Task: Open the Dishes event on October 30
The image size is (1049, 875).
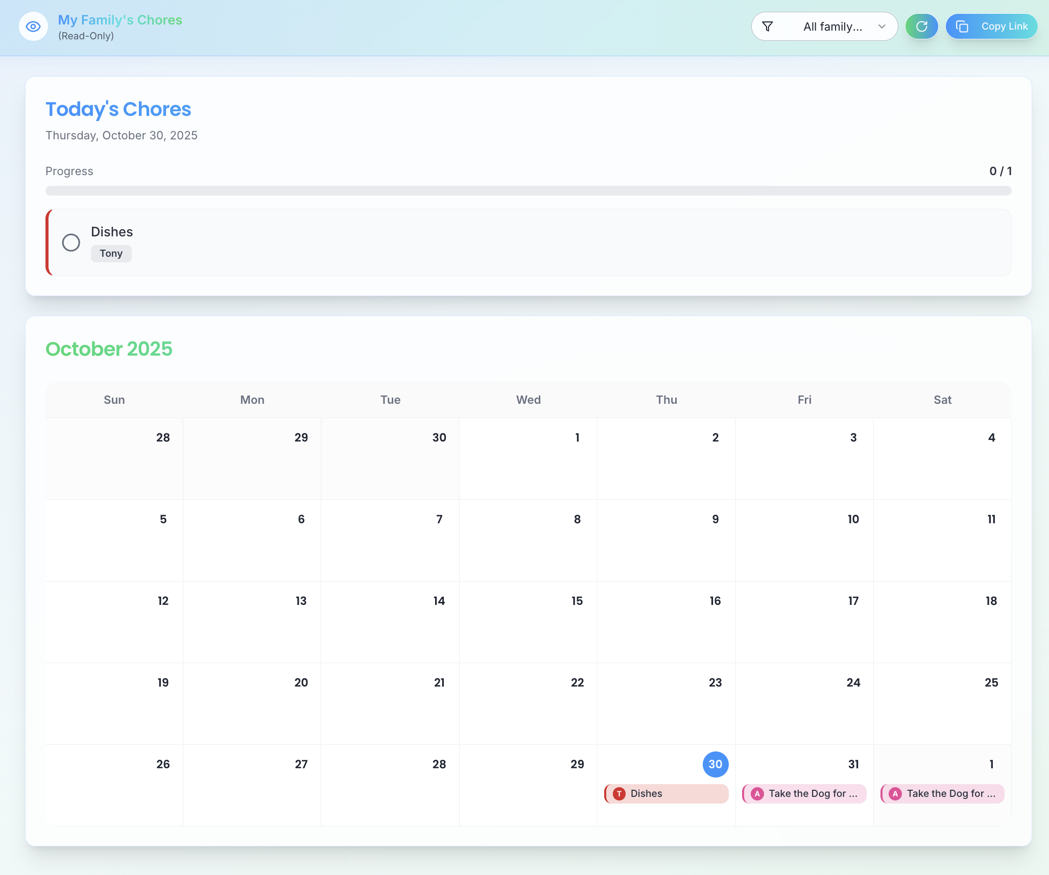Action: point(666,793)
